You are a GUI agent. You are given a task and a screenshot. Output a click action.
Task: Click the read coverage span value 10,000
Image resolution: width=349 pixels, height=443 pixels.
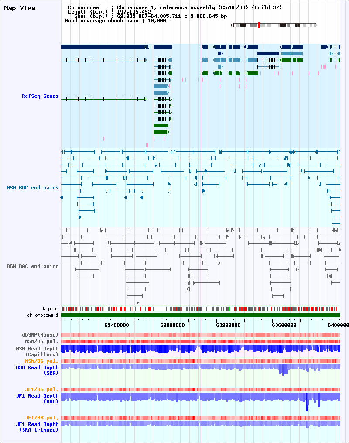pos(157,21)
